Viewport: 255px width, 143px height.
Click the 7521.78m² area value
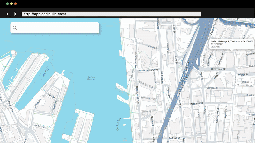click(x=216, y=47)
